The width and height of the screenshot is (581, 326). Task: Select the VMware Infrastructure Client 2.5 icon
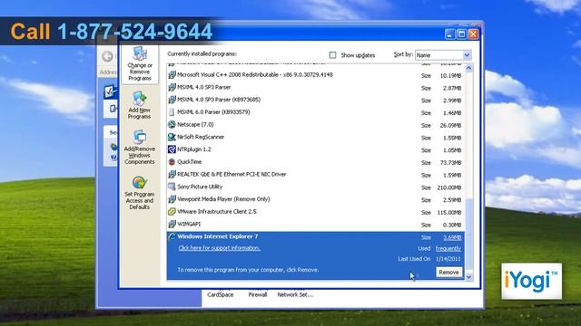point(172,212)
